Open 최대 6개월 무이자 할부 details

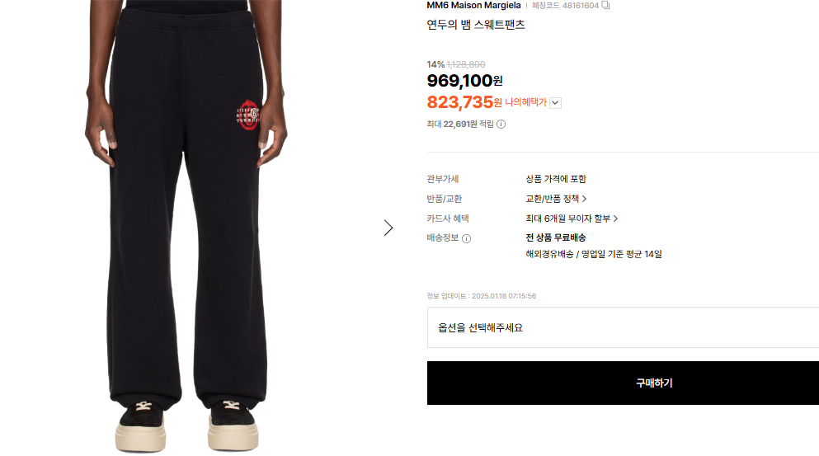[572, 219]
